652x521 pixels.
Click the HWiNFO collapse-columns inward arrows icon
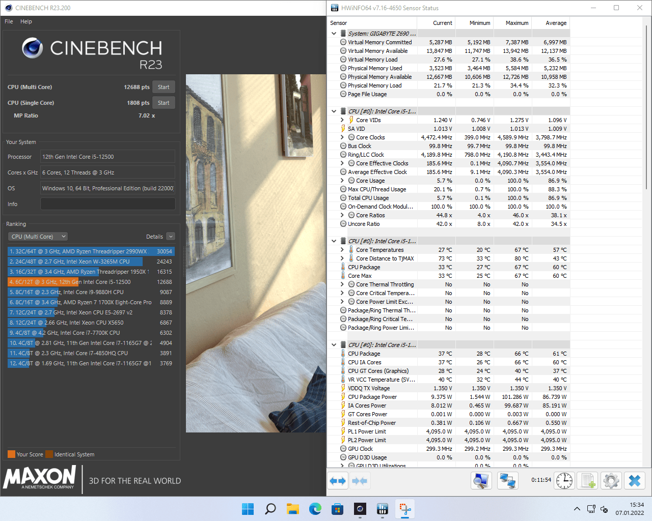(360, 481)
